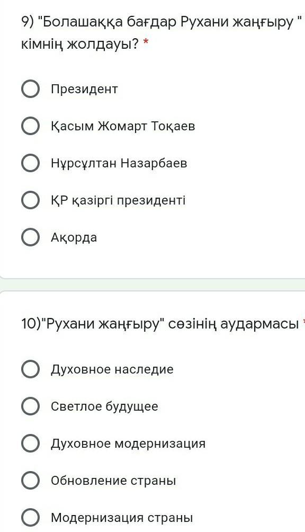Choose the Духовное наследие radio circle

click(x=31, y=369)
